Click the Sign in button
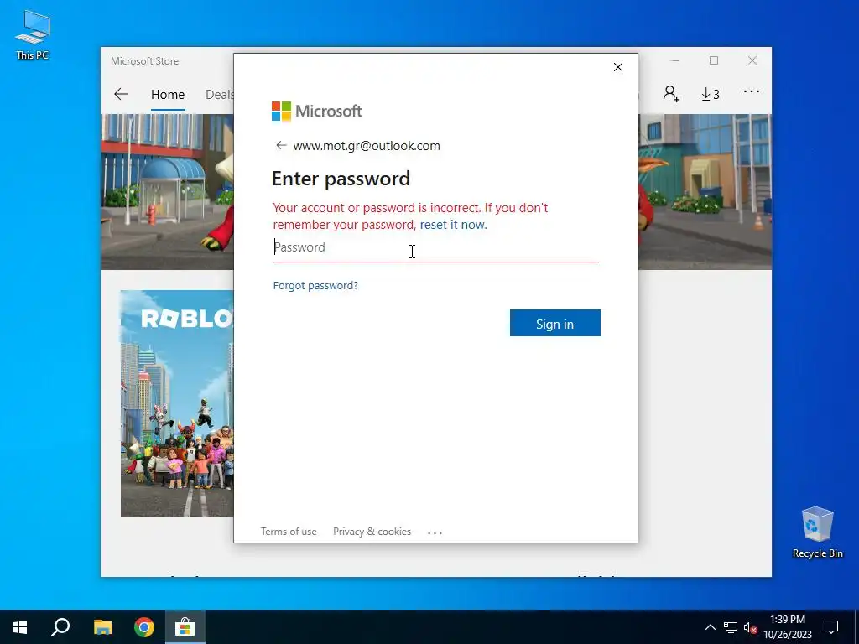This screenshot has width=859, height=644. (x=555, y=323)
